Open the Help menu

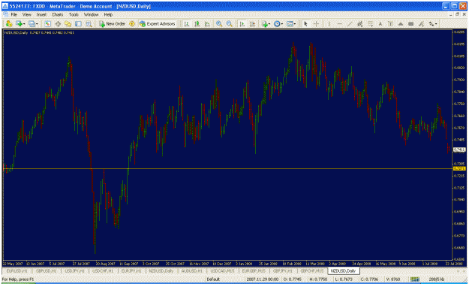[108, 14]
